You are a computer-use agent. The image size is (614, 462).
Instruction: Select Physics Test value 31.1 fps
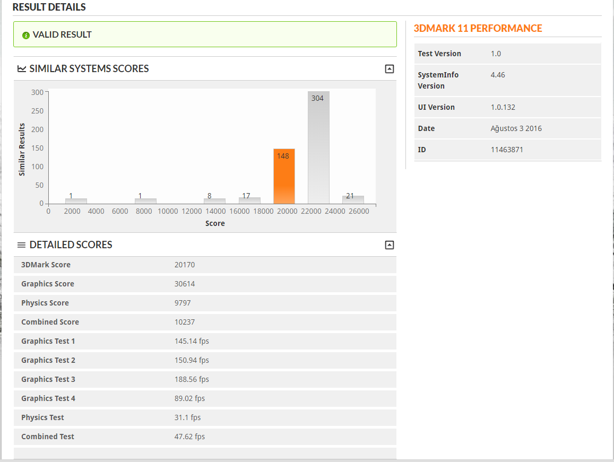(187, 418)
